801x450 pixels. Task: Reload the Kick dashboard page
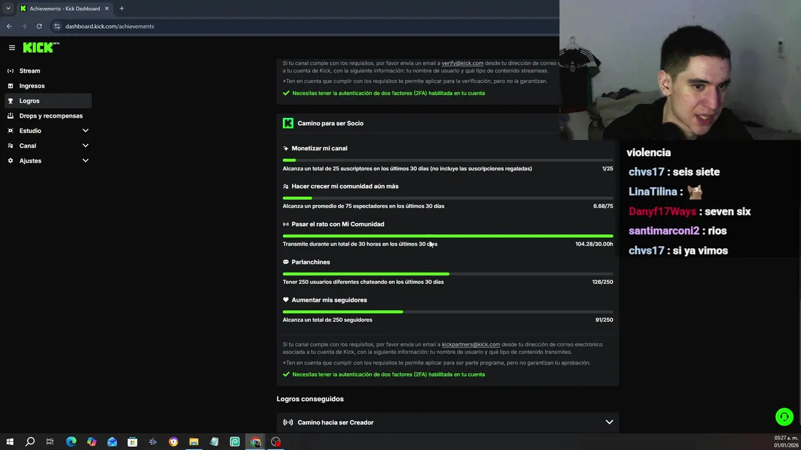click(39, 26)
